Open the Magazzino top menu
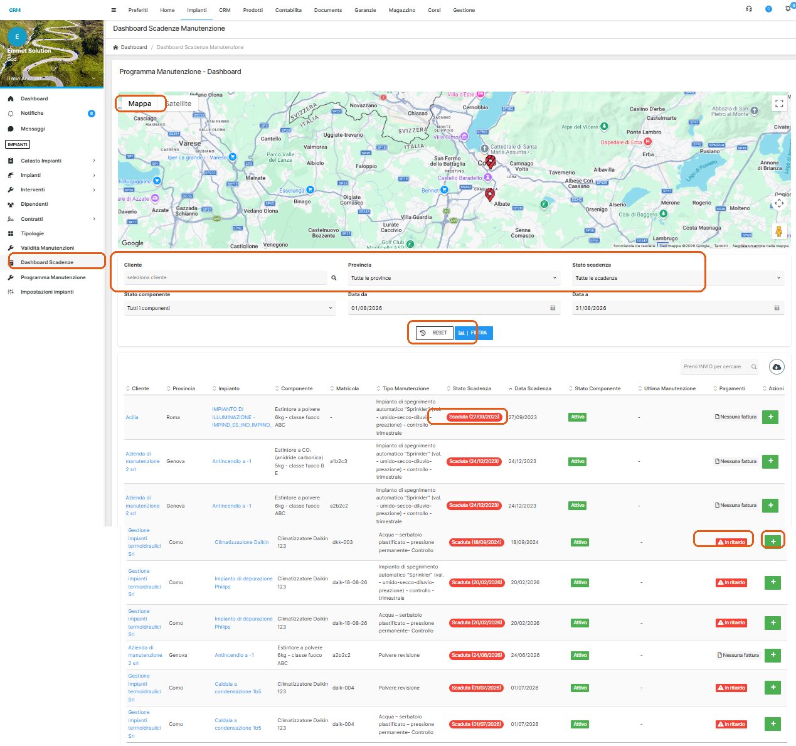The width and height of the screenshot is (796, 746). [402, 10]
